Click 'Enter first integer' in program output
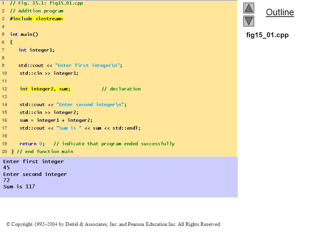This screenshot has height=235, width=314. [33, 162]
